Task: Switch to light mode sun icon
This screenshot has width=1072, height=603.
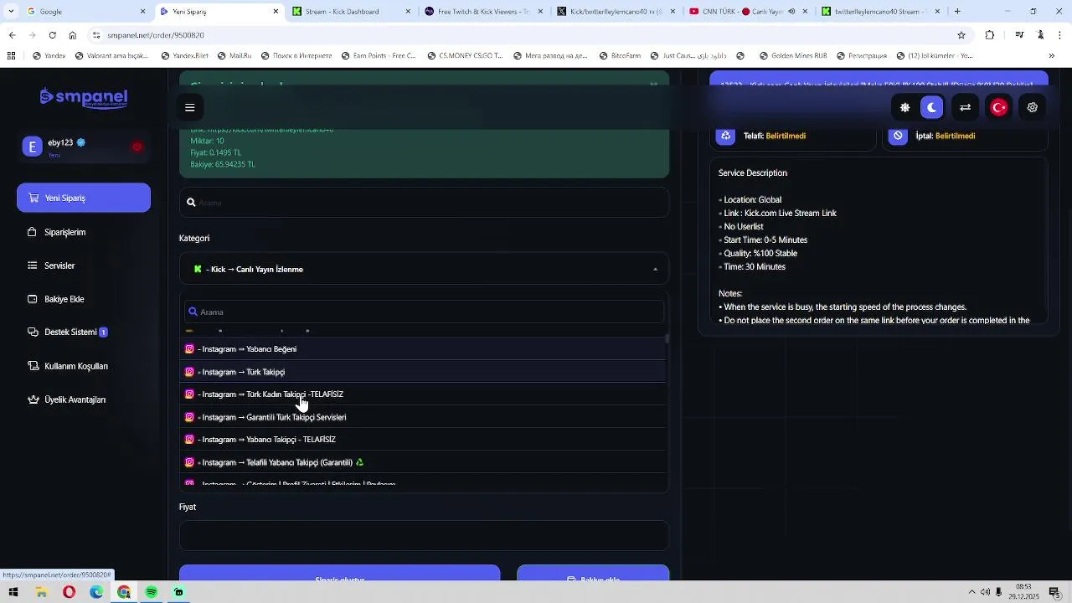Action: [x=904, y=107]
